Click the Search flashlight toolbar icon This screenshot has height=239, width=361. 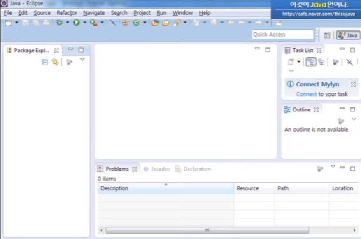(x=177, y=23)
